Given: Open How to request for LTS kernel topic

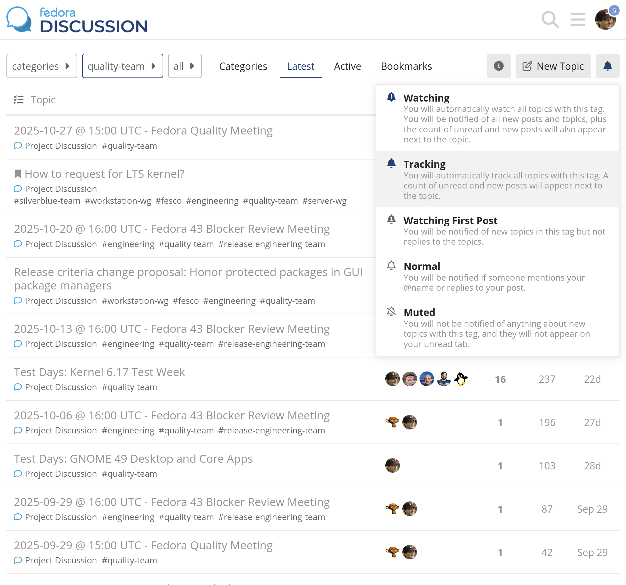Looking at the screenshot, I should point(104,174).
